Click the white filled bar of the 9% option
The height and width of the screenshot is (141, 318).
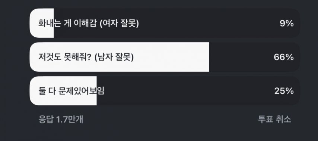tap(42, 23)
